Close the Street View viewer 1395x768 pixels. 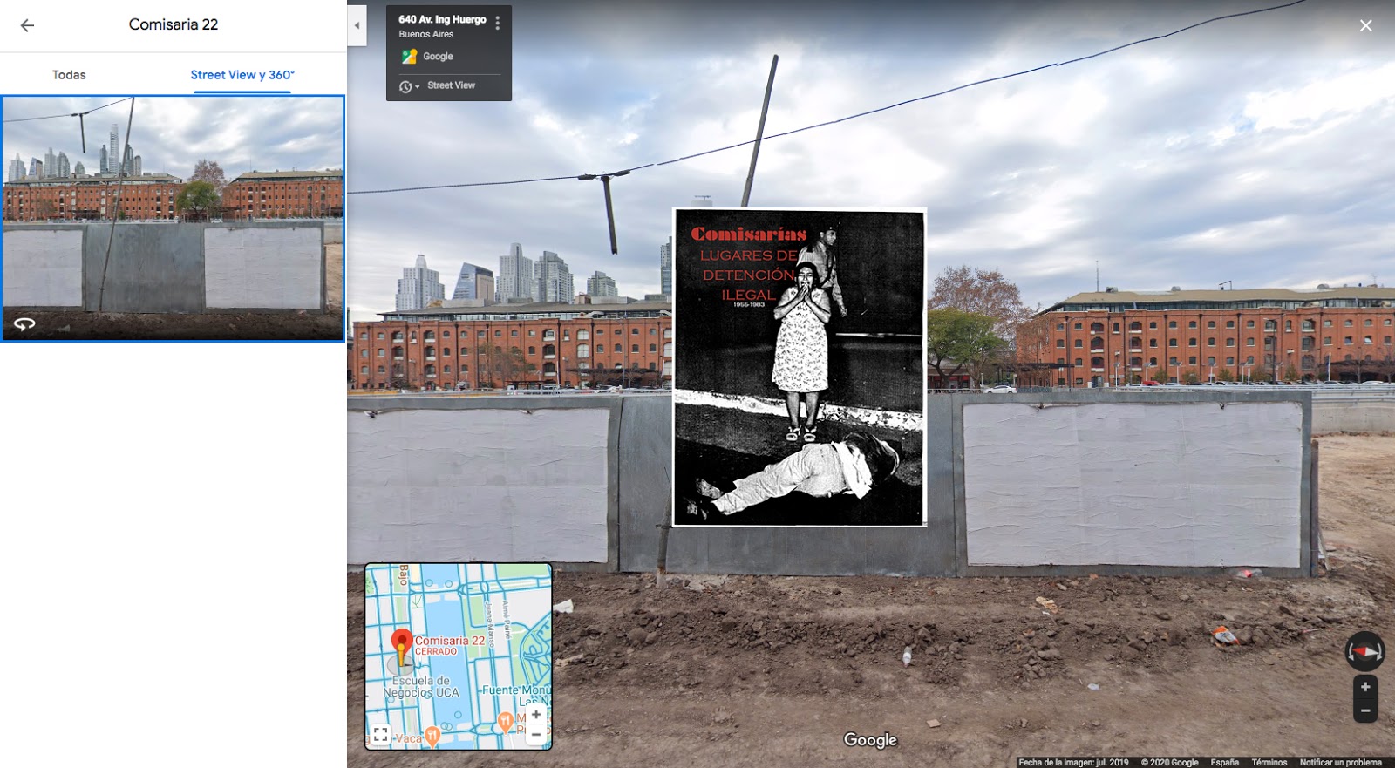[x=1366, y=25]
